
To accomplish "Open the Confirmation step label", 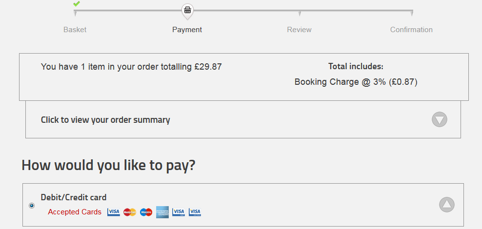I will (x=411, y=30).
